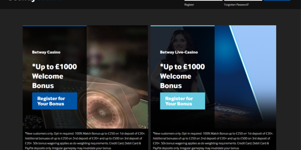Click the light blue Register for Your Bonus button
301x150 pixels.
point(183,101)
